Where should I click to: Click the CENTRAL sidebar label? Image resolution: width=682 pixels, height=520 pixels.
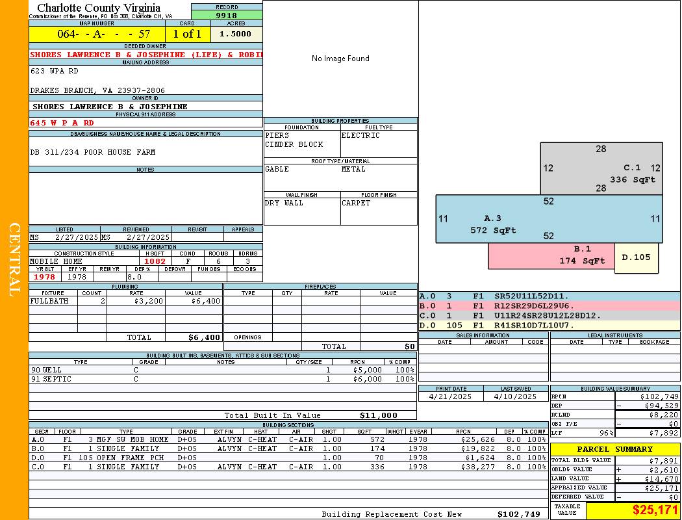tap(14, 260)
